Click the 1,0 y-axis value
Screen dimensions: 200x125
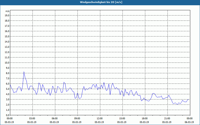(7, 110)
